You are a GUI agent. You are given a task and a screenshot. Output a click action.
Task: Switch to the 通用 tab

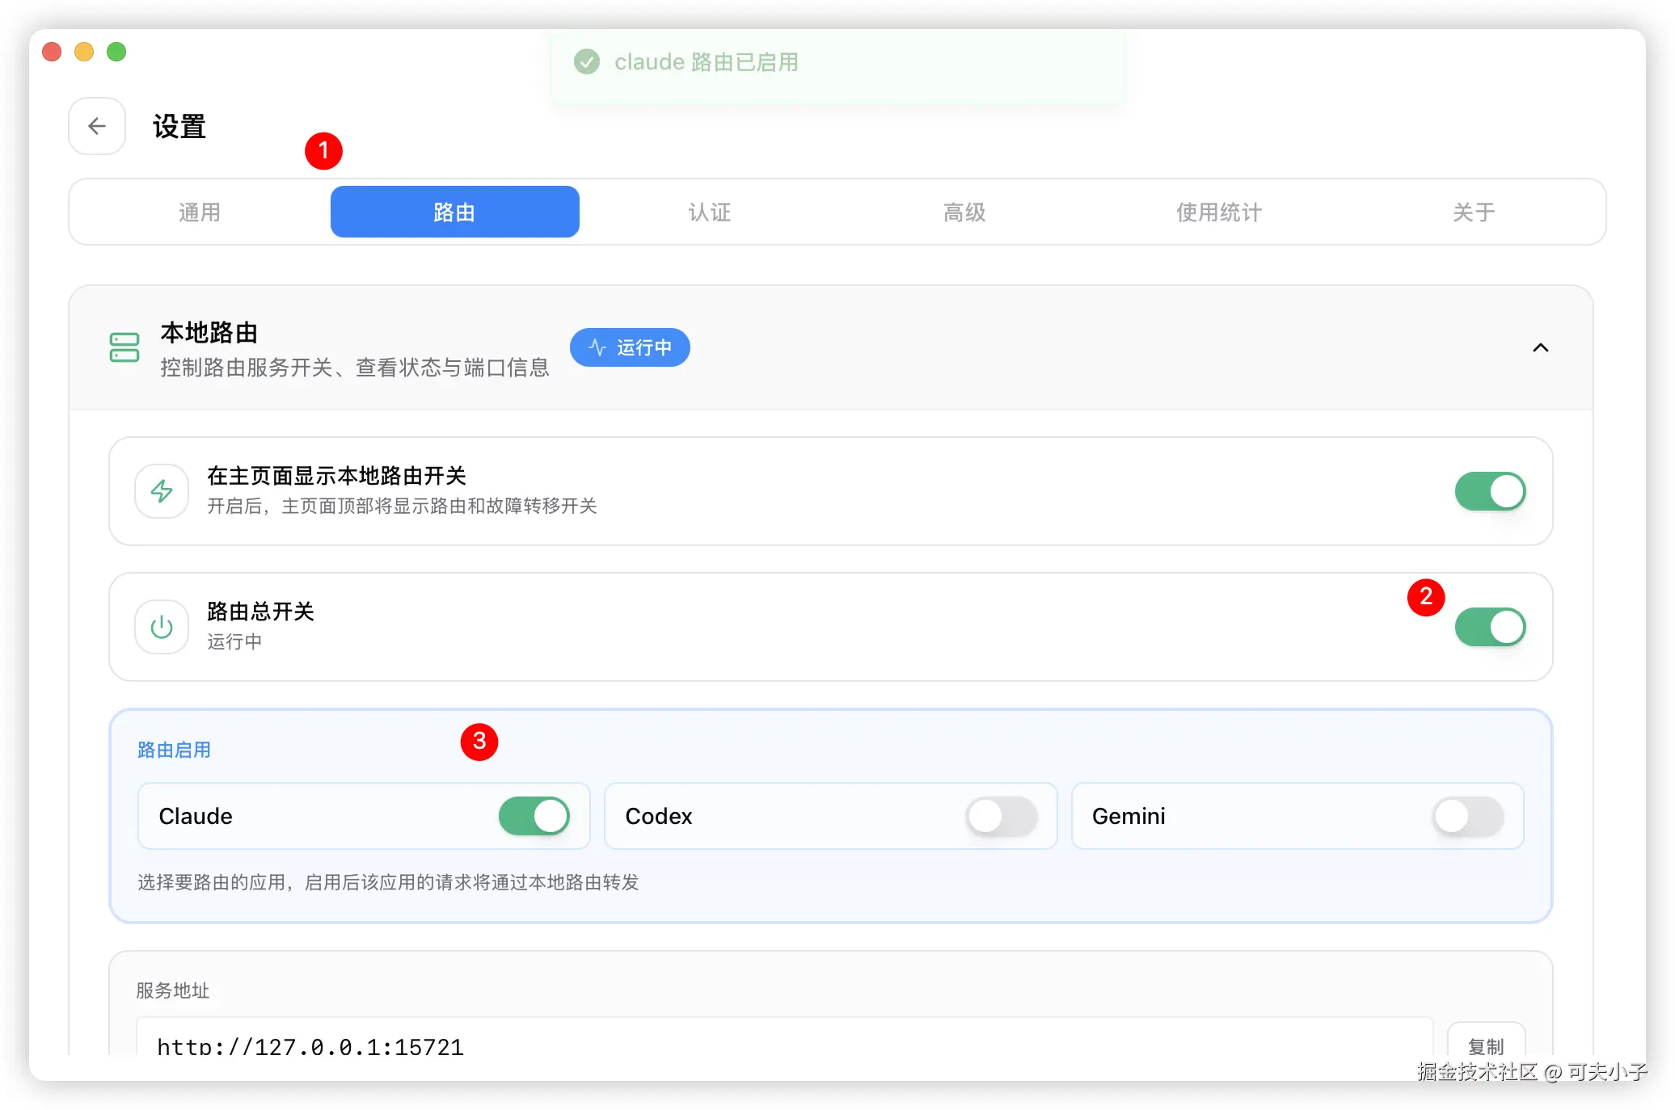click(x=200, y=212)
